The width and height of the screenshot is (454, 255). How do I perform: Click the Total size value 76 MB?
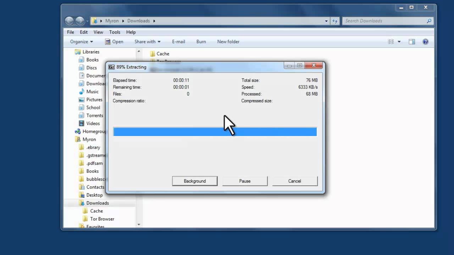[312, 80]
